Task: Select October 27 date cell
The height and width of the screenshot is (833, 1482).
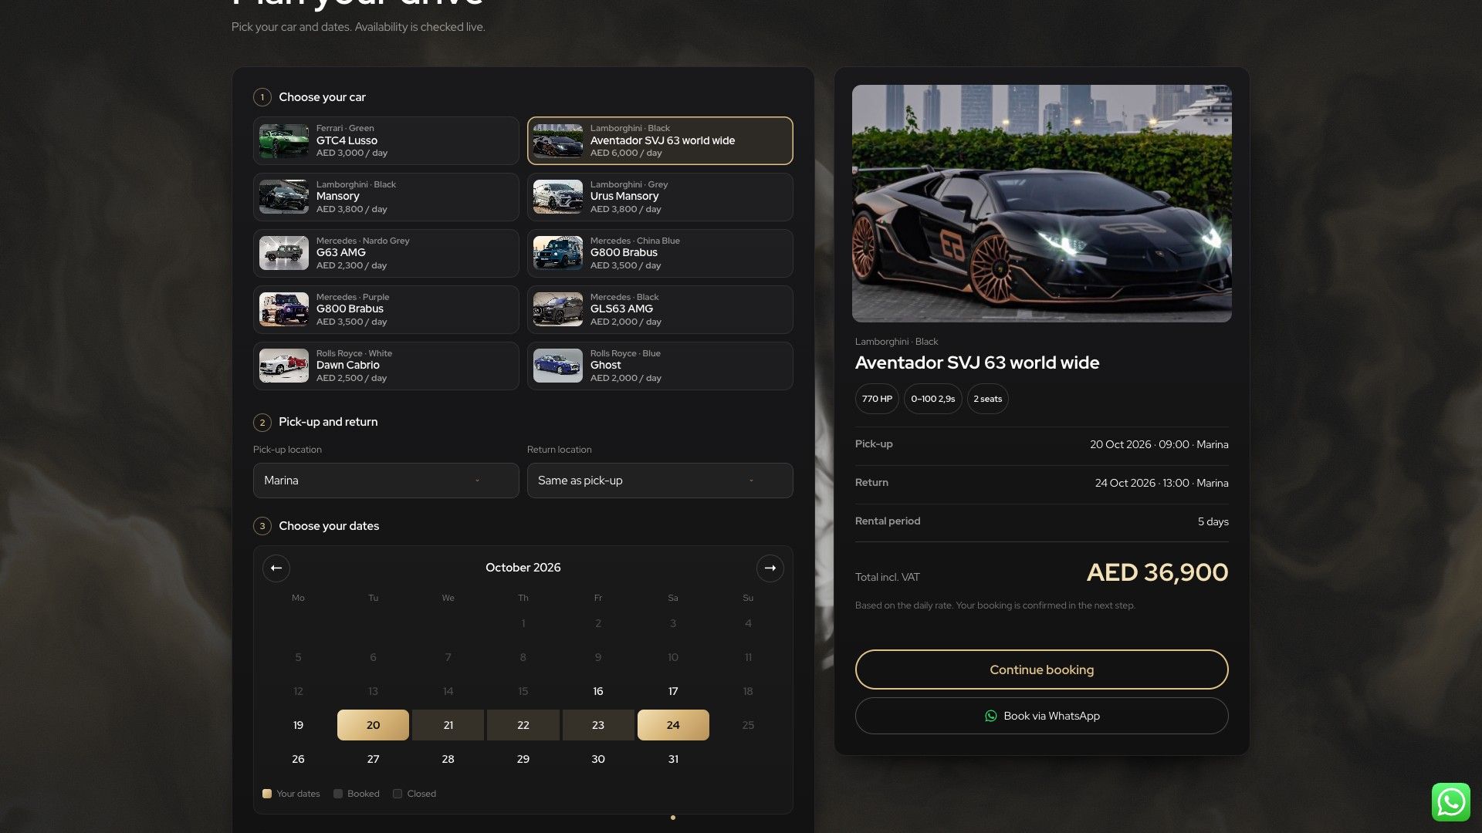Action: (x=373, y=759)
